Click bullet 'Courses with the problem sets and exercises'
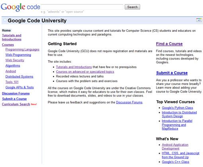 [x=87, y=81]
